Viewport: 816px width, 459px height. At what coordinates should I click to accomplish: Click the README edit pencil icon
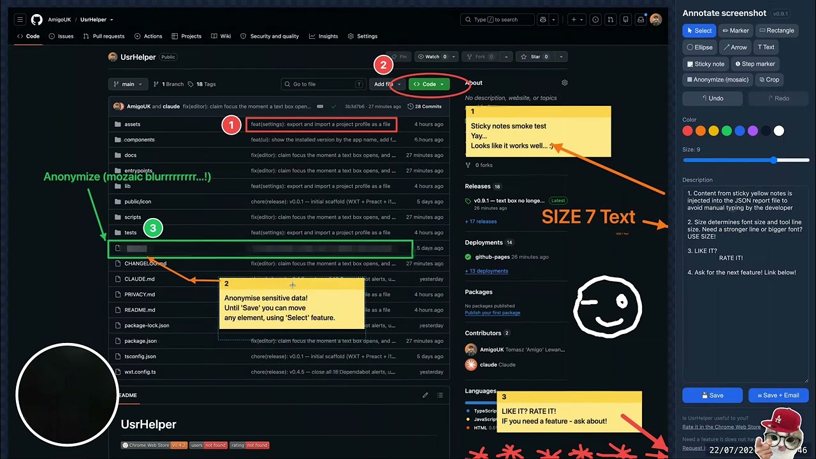pyautogui.click(x=425, y=395)
